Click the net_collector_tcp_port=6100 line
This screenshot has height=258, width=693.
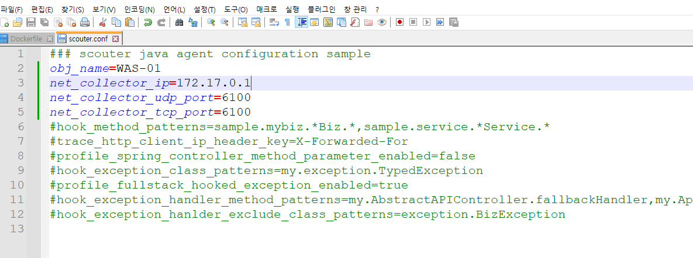[150, 113]
